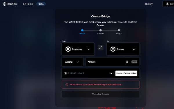This screenshot has height=109, width=174.
Task: Click the wallet icon in top-right header
Action: (x=168, y=4)
